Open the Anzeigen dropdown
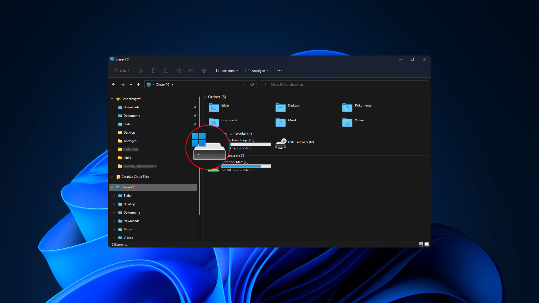Screen dimensions: 539x303 [257, 70]
